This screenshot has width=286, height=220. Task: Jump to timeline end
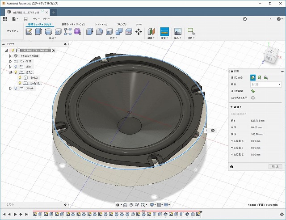pos(27,214)
